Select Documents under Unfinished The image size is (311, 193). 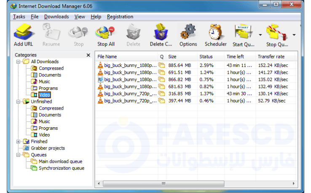point(50,115)
